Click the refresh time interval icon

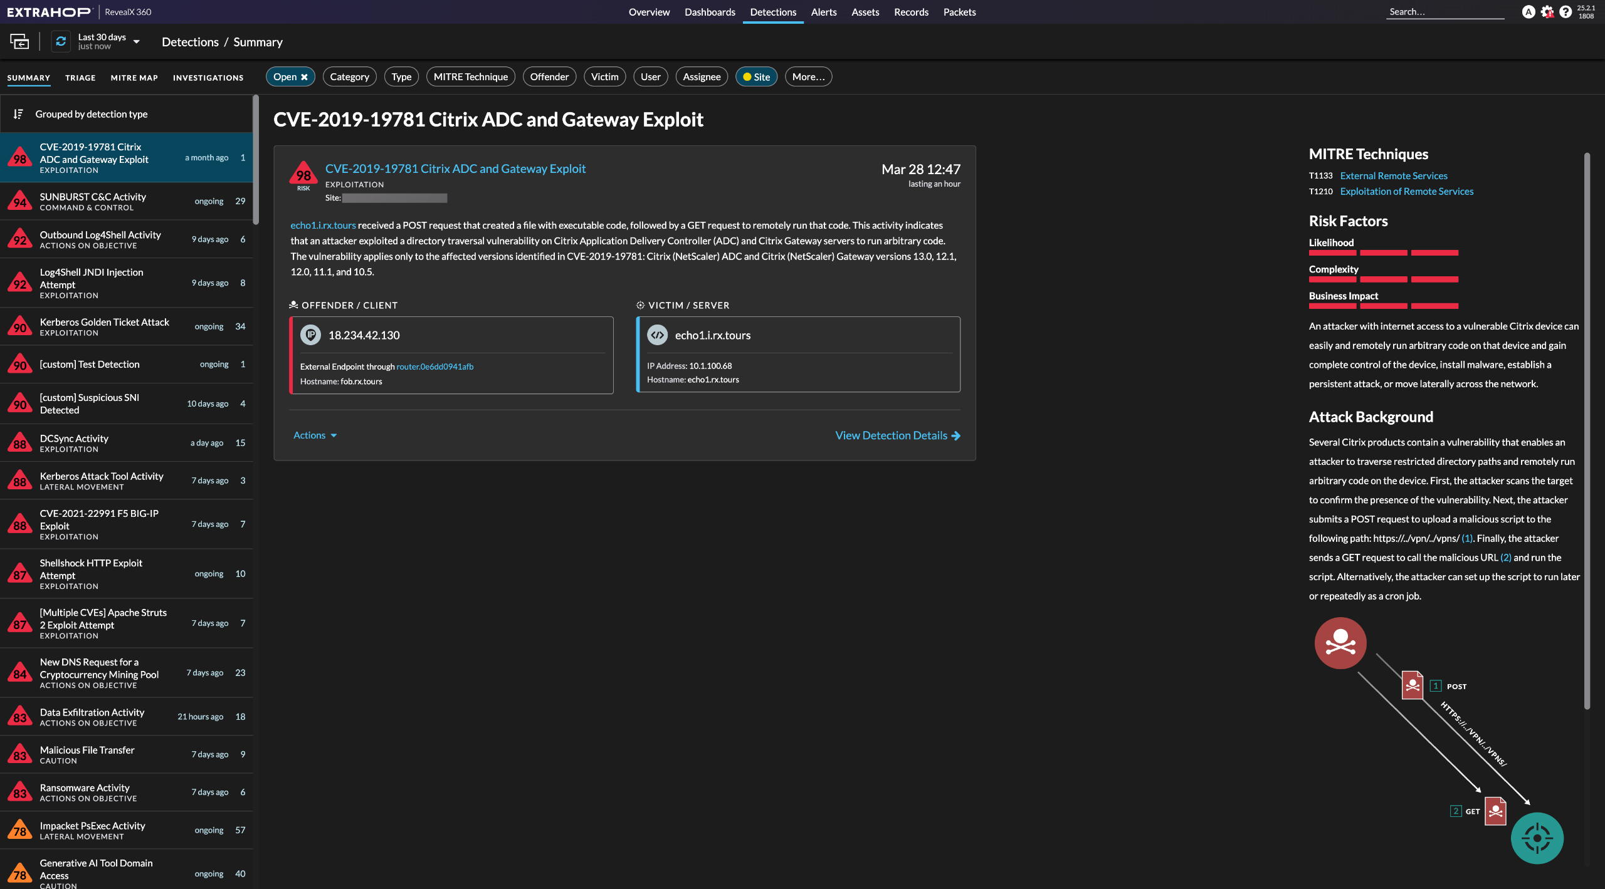(x=61, y=41)
